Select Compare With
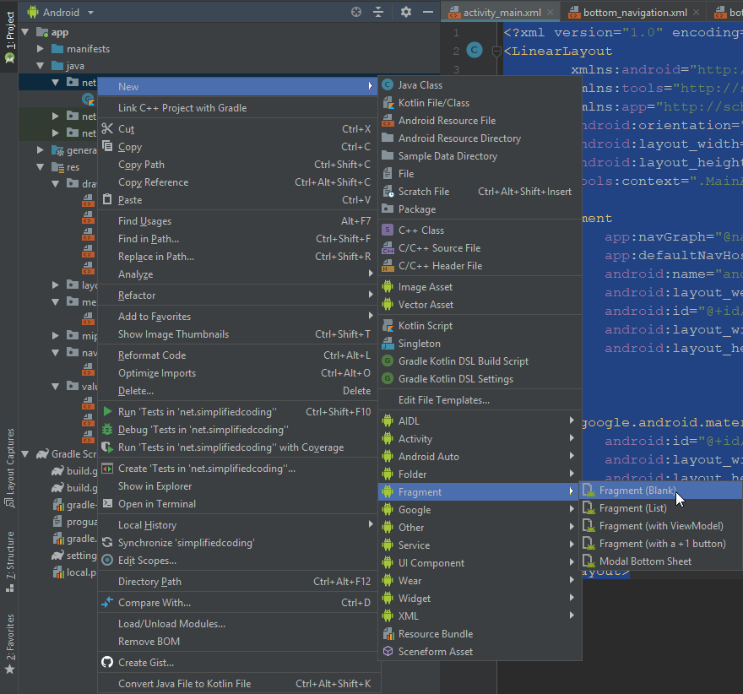 tap(238, 603)
